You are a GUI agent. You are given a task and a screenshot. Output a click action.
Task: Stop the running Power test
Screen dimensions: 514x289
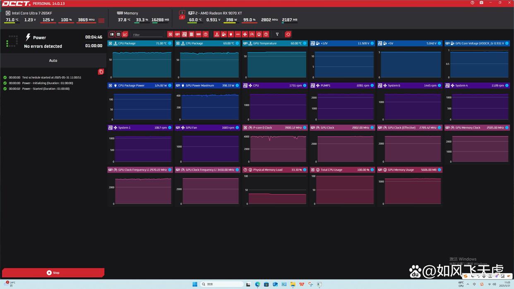pyautogui.click(x=53, y=272)
